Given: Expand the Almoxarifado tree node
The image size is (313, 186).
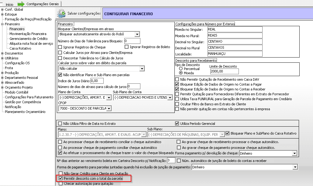Looking at the screenshot, I should coord(2,82).
